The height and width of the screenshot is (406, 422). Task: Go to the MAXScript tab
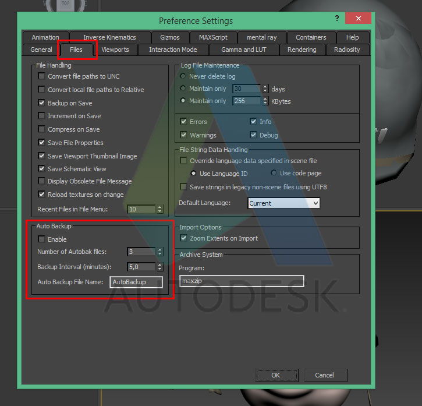tap(213, 37)
